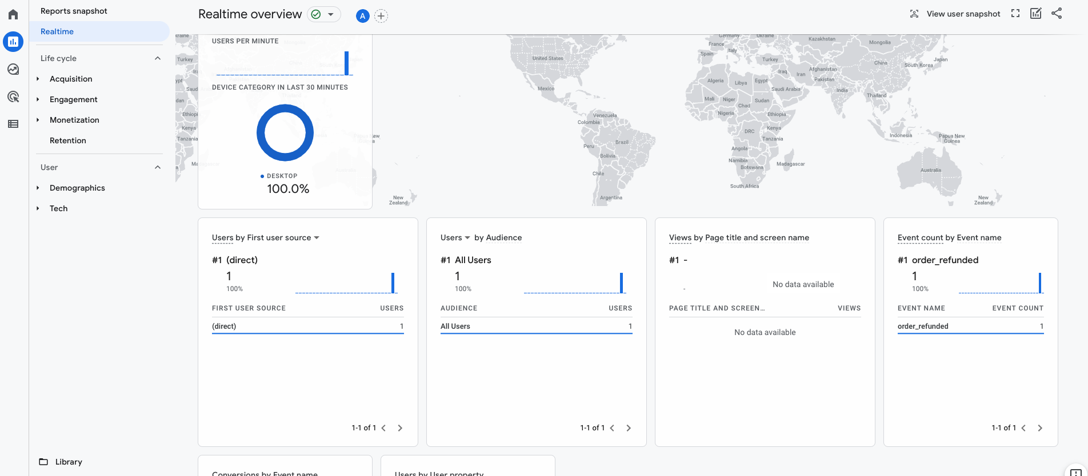Screen dimensions: 1088x476
Task: Click Australia on the world map
Action: (930, 170)
